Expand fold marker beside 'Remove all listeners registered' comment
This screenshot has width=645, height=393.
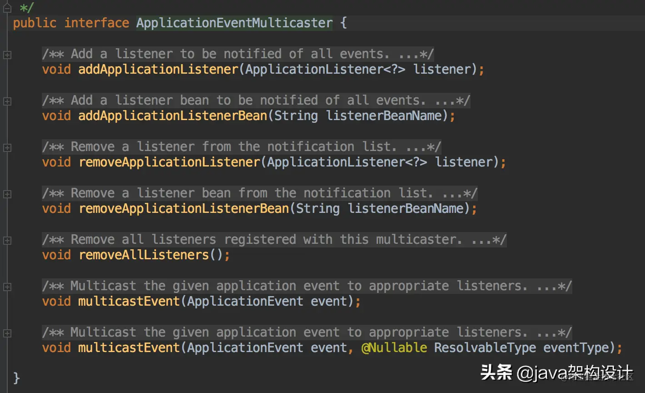(x=7, y=241)
